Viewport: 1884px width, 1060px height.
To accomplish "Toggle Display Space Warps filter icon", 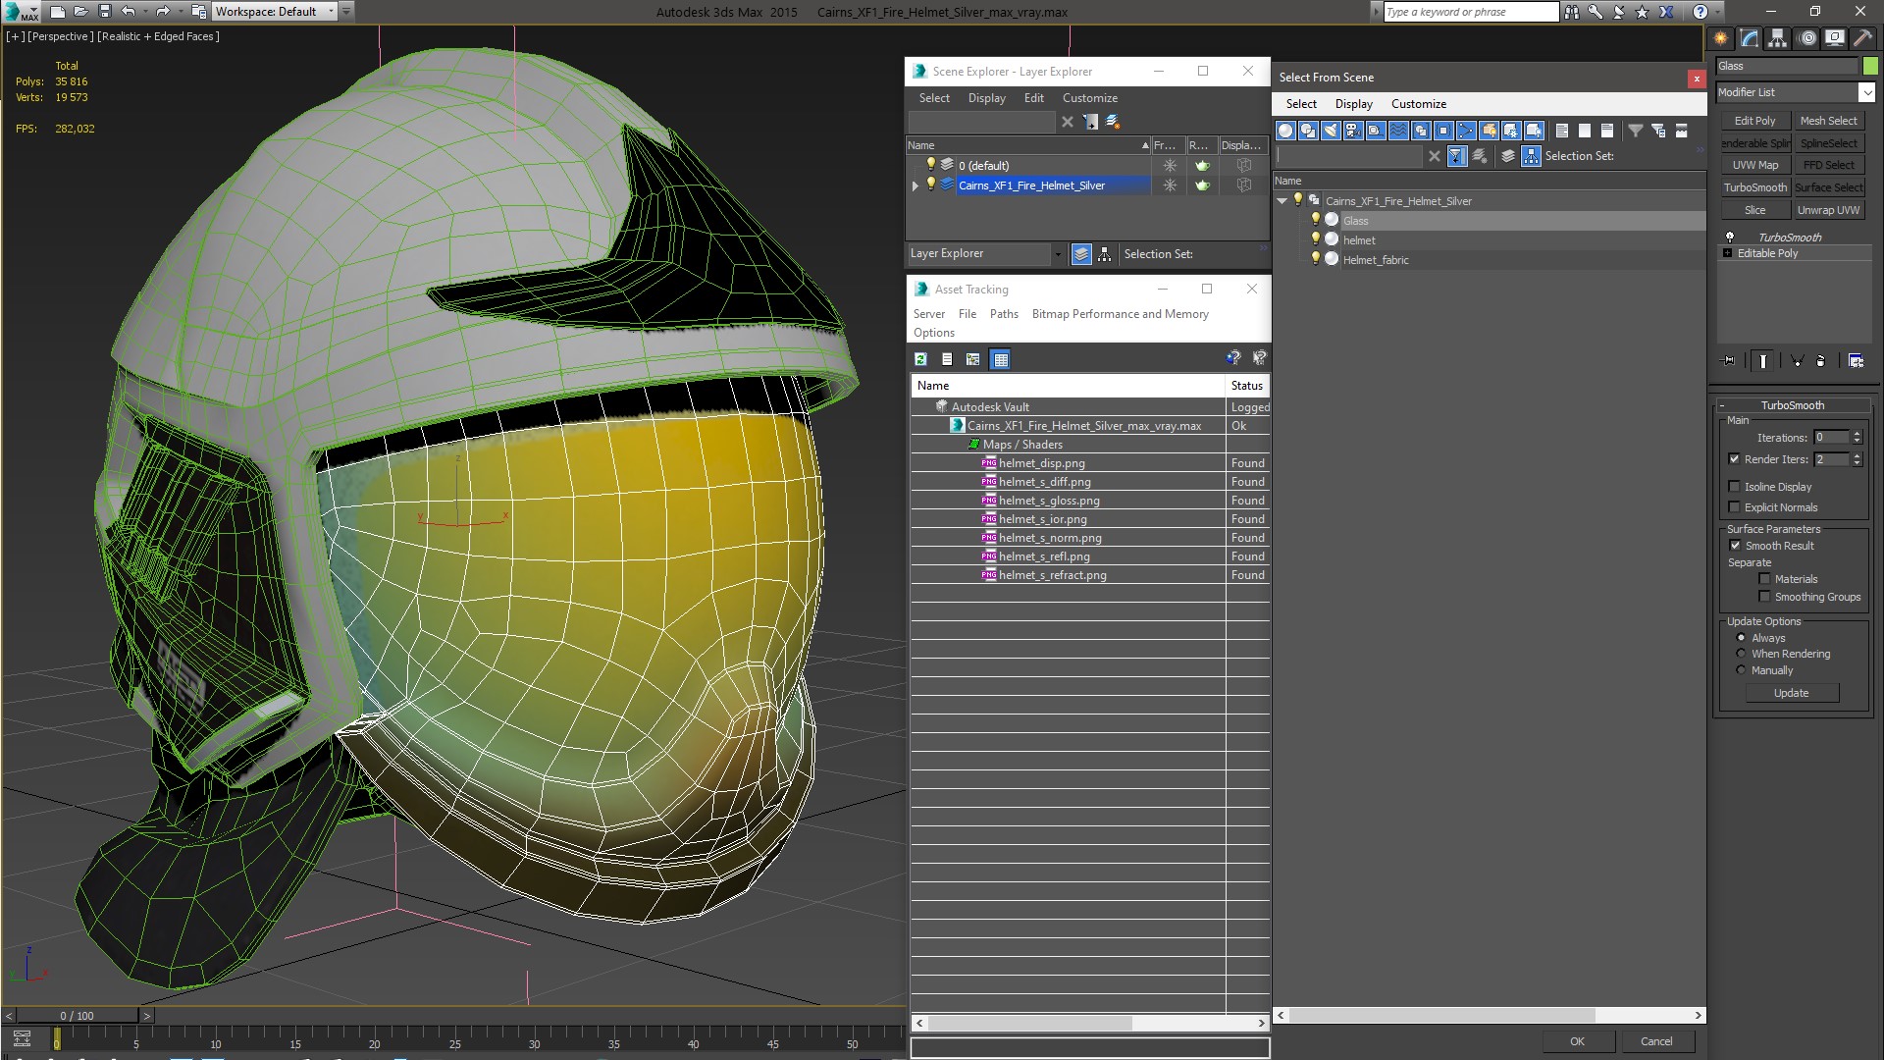I will pos(1398,131).
